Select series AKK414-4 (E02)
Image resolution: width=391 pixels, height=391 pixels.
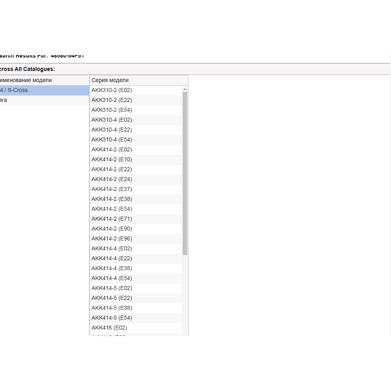coord(112,248)
